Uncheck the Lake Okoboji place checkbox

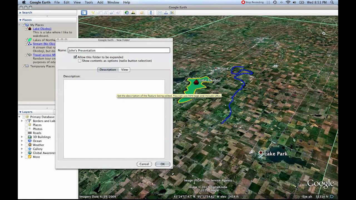(26, 29)
